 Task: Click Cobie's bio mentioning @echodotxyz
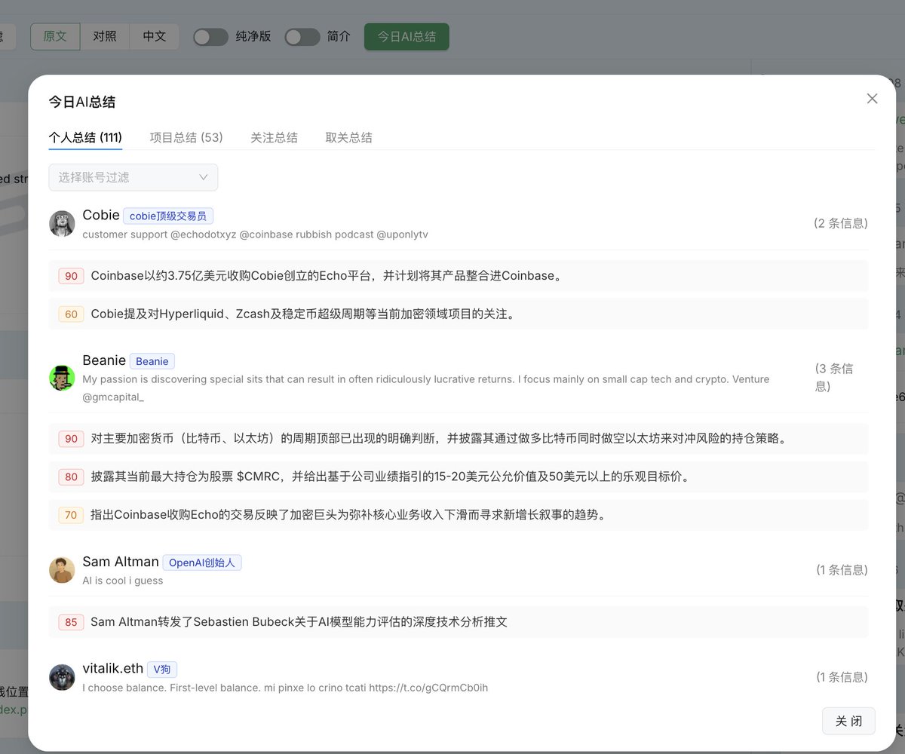[255, 234]
